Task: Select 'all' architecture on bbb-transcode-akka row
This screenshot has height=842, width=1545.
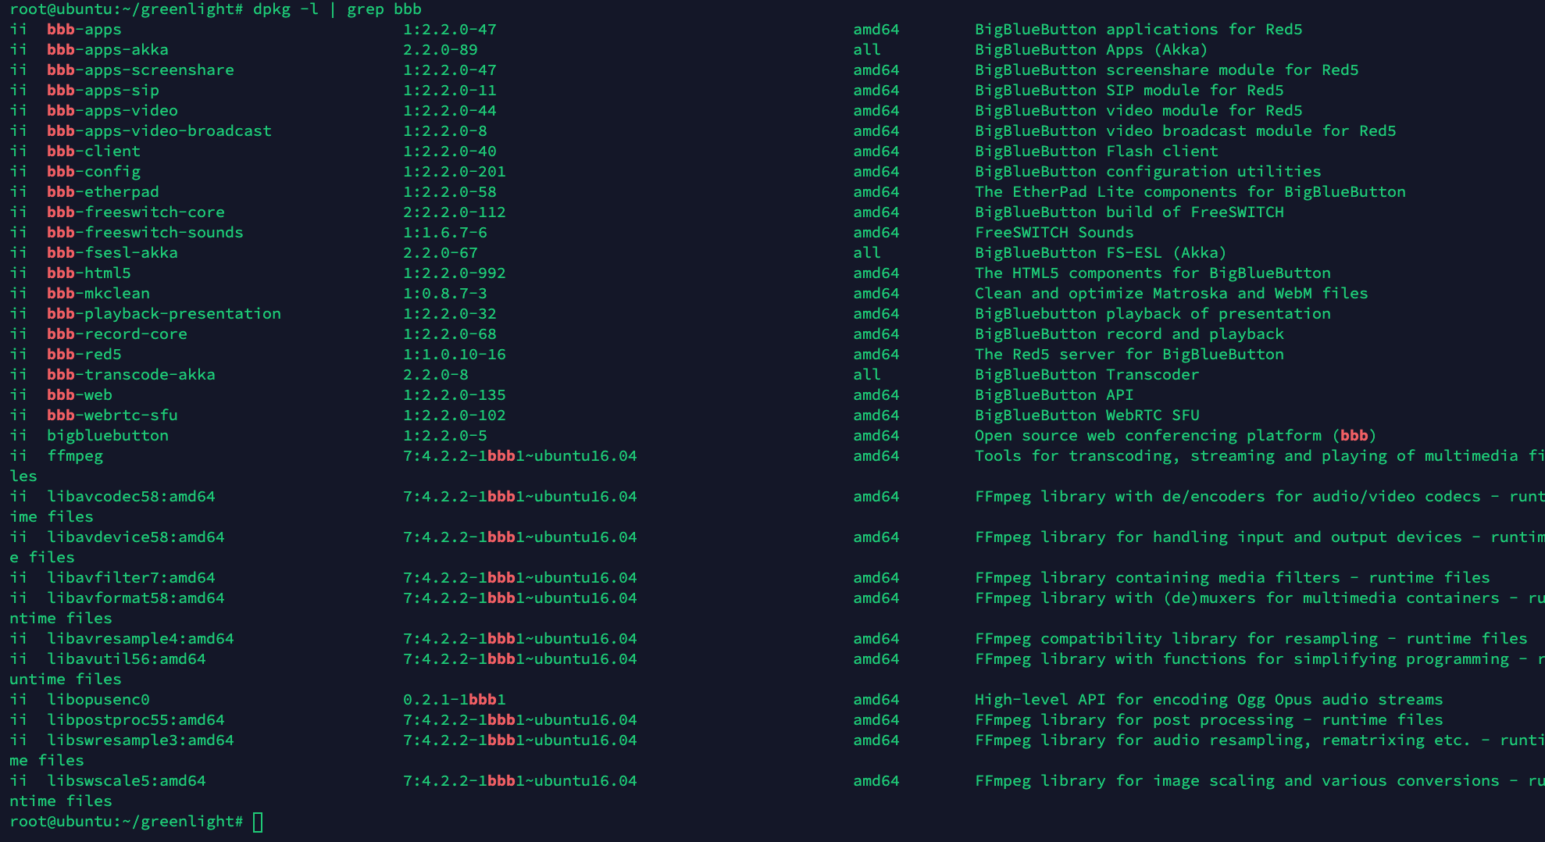Action: [867, 375]
